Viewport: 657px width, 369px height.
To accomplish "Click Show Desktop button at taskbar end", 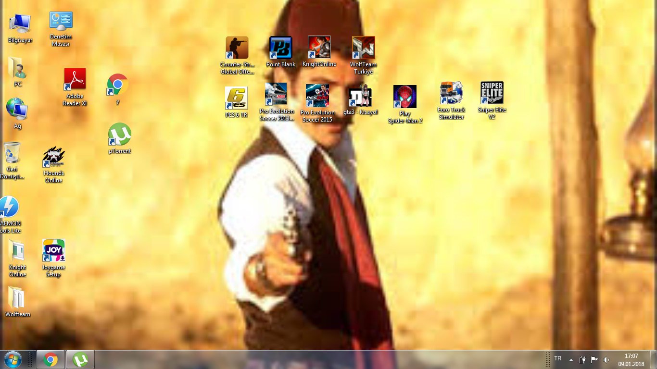I will click(x=653, y=359).
